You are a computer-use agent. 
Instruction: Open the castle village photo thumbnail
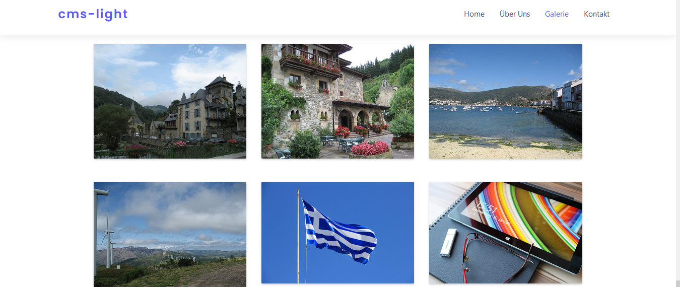pos(170,101)
